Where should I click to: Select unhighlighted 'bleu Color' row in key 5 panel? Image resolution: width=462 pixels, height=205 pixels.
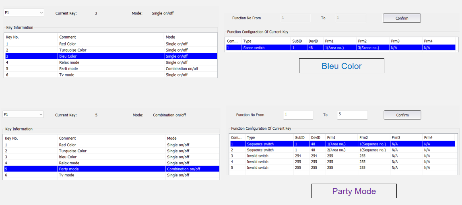112,157
